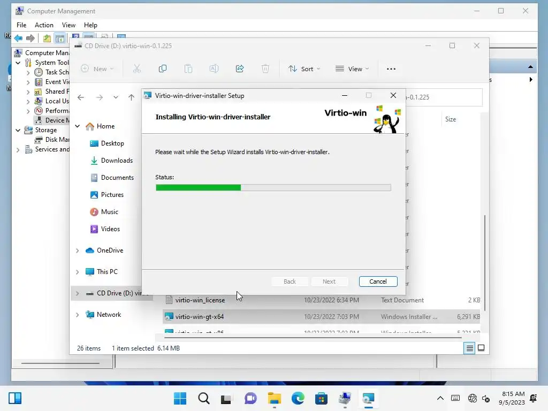
Task: Expand Network in Explorer sidebar
Action: [x=78, y=315]
